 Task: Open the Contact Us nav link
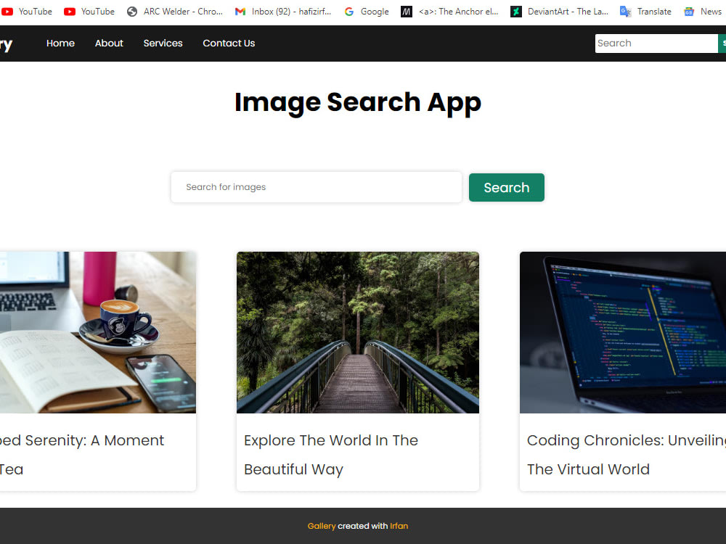point(229,43)
